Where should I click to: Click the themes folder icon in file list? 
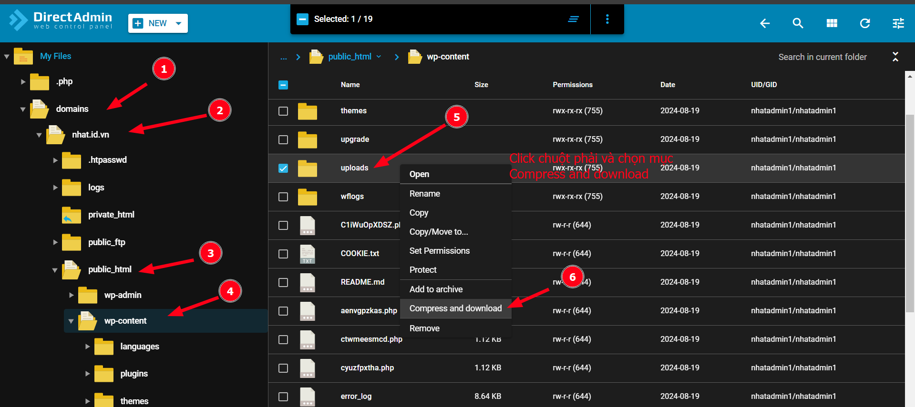308,111
